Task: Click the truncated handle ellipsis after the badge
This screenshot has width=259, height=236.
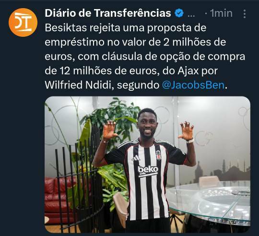Action: (191, 16)
